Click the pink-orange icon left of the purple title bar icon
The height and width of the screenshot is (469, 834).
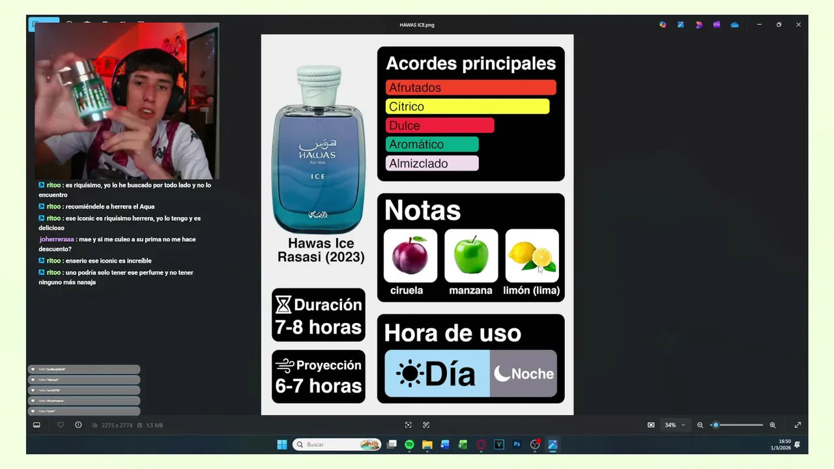point(699,25)
